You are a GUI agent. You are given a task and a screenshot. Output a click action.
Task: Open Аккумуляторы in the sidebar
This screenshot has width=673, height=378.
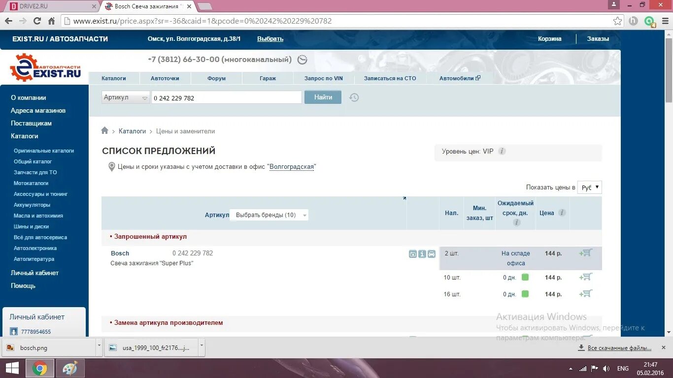coord(32,205)
